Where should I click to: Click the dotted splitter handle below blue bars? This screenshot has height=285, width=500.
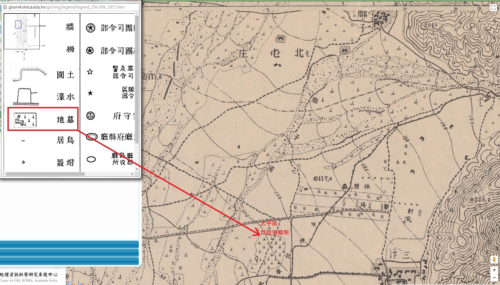(x=57, y=267)
